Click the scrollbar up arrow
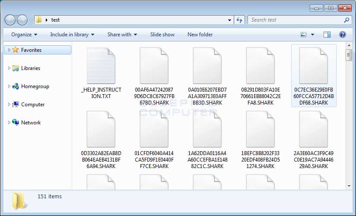Image resolution: width=356 pixels, height=216 pixels. [x=349, y=46]
